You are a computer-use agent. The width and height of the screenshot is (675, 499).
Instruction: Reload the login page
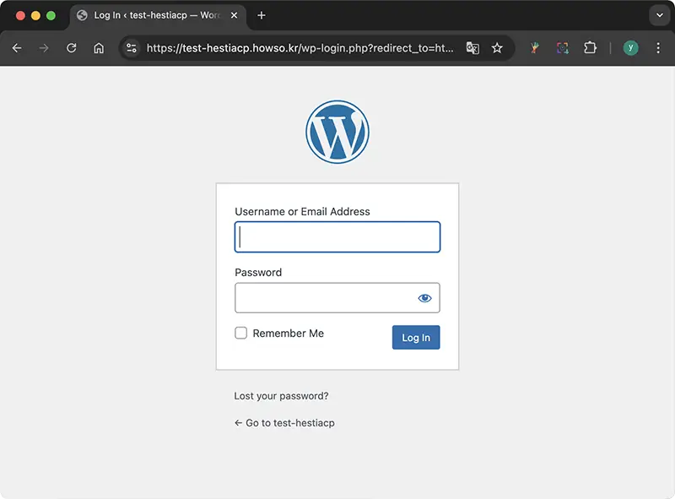[72, 48]
